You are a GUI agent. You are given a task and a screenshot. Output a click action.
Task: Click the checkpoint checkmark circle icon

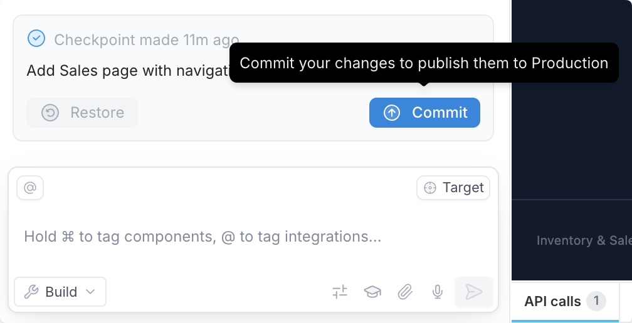pyautogui.click(x=37, y=39)
